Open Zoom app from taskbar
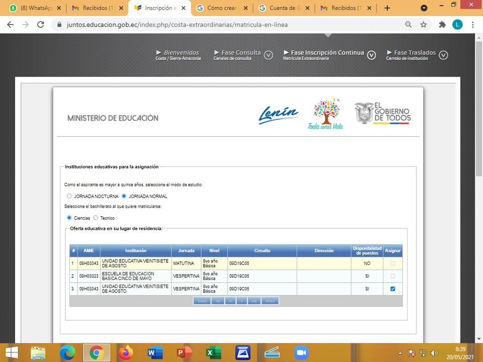Screen dimensions: 483x362 (x=301, y=353)
